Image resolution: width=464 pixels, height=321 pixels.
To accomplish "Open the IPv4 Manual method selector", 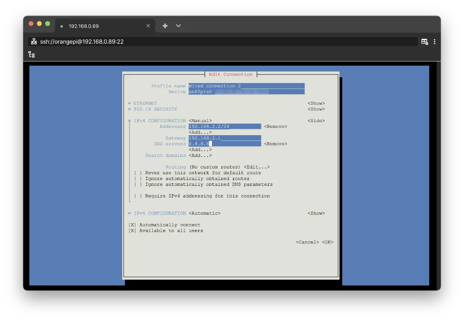I will (x=200, y=121).
